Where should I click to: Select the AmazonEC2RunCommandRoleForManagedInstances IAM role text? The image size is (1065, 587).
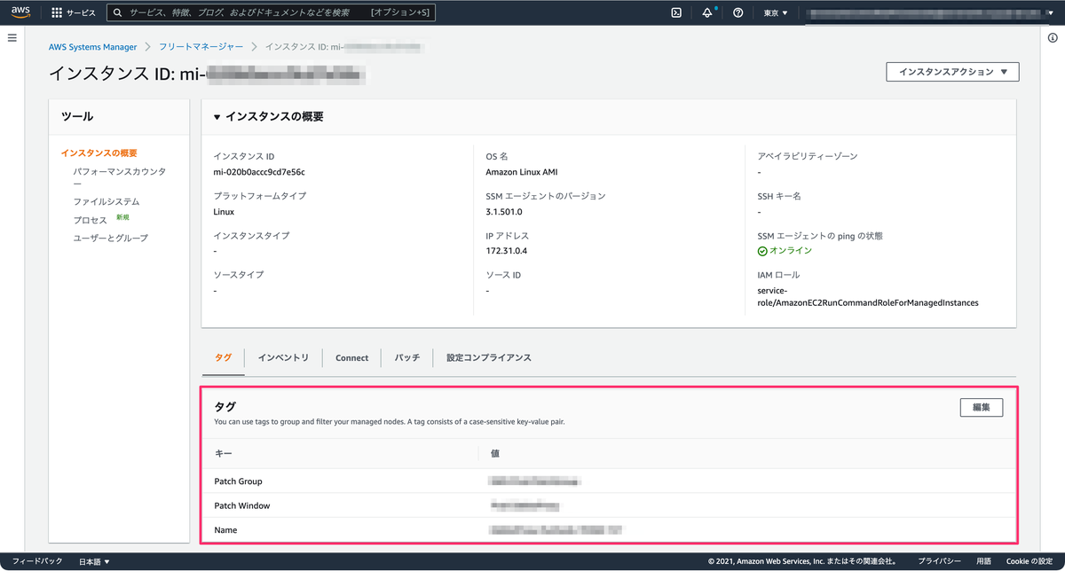point(868,296)
